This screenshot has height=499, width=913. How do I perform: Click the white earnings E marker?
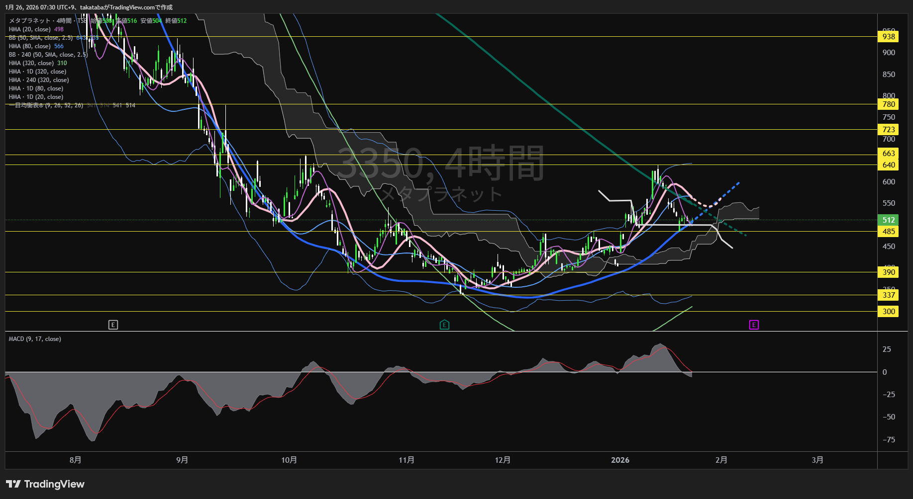[x=113, y=325]
